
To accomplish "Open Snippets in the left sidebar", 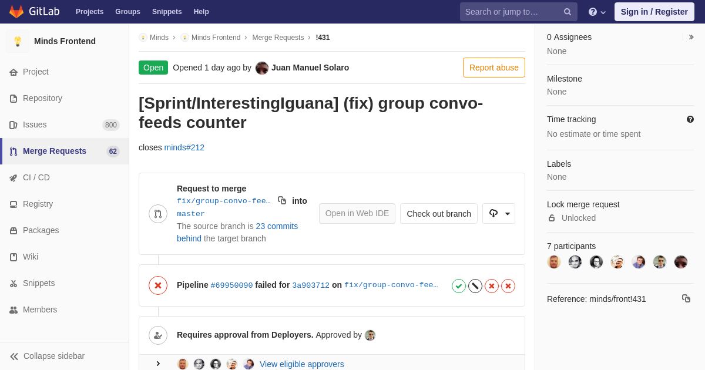I will pyautogui.click(x=65, y=283).
